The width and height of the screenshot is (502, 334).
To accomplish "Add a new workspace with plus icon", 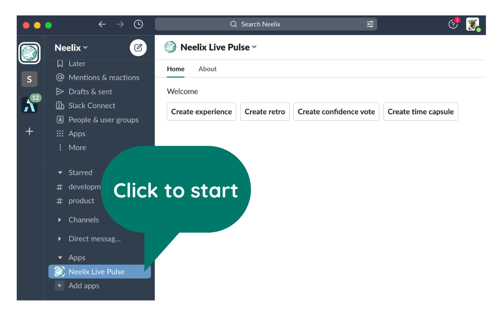I will click(x=29, y=132).
